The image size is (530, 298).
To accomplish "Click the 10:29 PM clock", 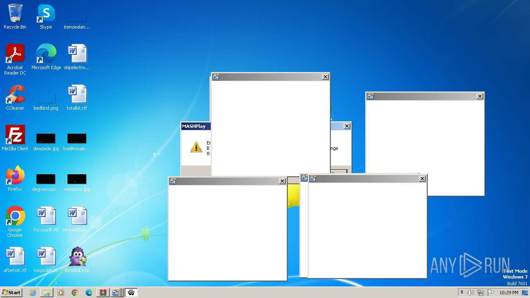I will click(509, 293).
